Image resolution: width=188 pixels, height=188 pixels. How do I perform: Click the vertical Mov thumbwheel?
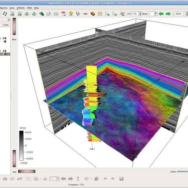pyautogui.click(x=14, y=26)
